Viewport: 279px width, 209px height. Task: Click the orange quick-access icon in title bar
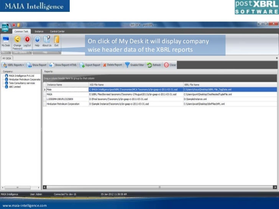(18, 25)
